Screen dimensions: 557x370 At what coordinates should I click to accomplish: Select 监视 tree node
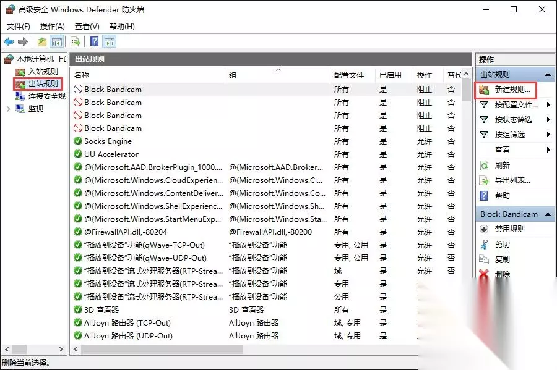(36, 109)
